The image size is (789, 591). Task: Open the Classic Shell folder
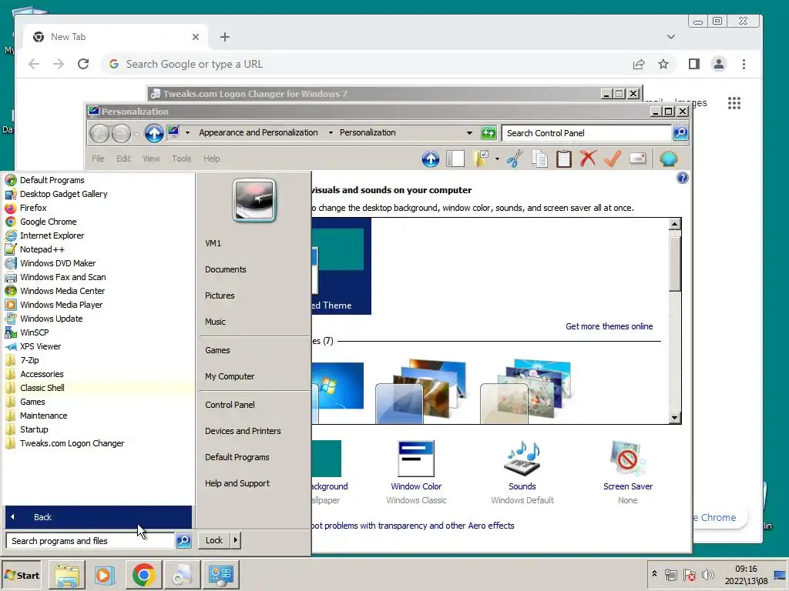[x=99, y=388]
